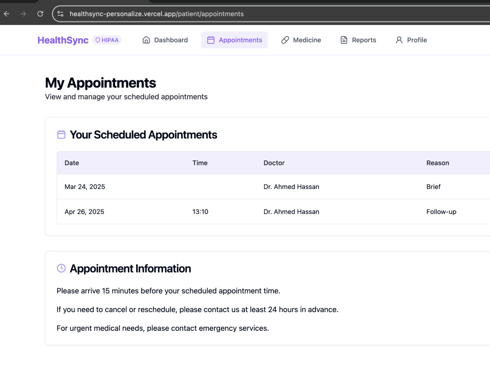Image resolution: width=490 pixels, height=367 pixels.
Task: Open the Reports nav item
Action: [x=358, y=40]
